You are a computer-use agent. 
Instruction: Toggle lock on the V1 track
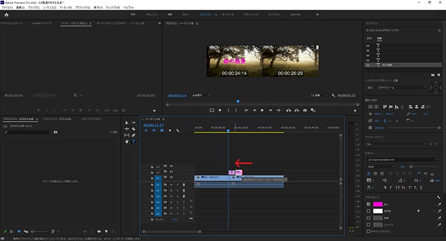tap(152, 178)
